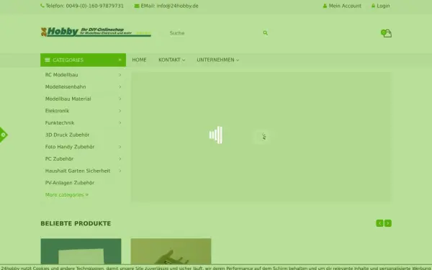Go to the Home menu item
432x270 pixels.
139,60
